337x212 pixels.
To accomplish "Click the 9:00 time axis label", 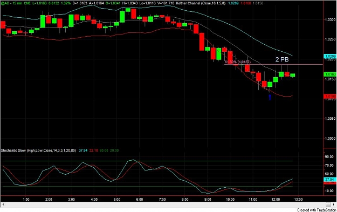I will [208, 199].
